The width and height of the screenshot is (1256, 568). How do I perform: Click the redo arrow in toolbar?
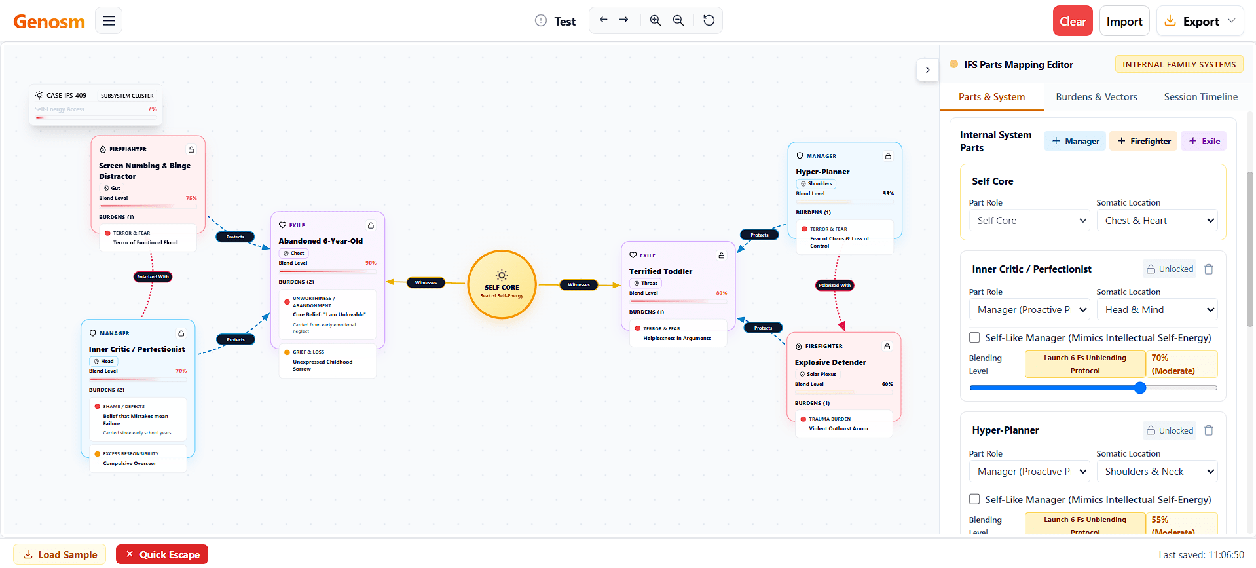pos(623,20)
